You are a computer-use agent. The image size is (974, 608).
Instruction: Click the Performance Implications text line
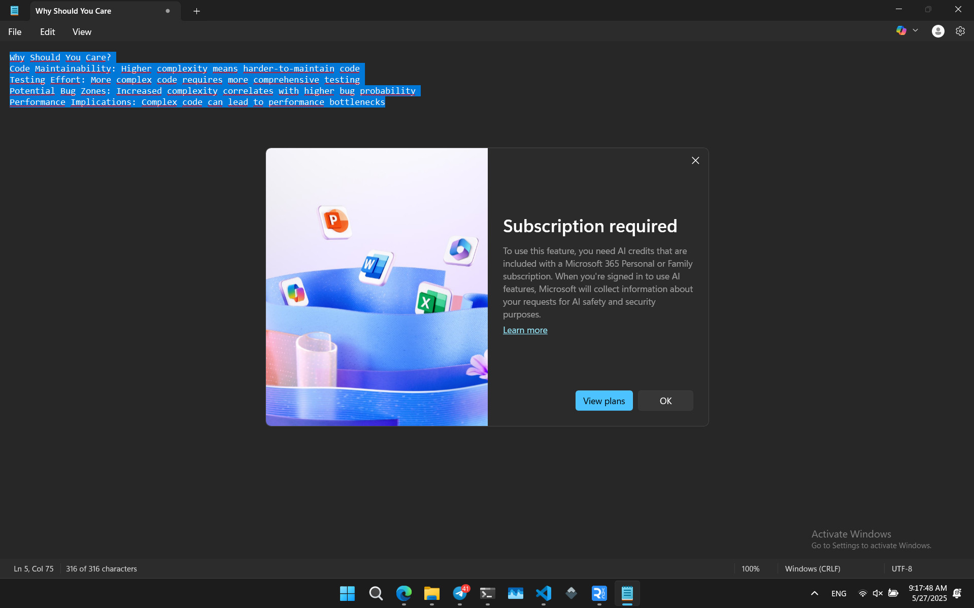[197, 102]
